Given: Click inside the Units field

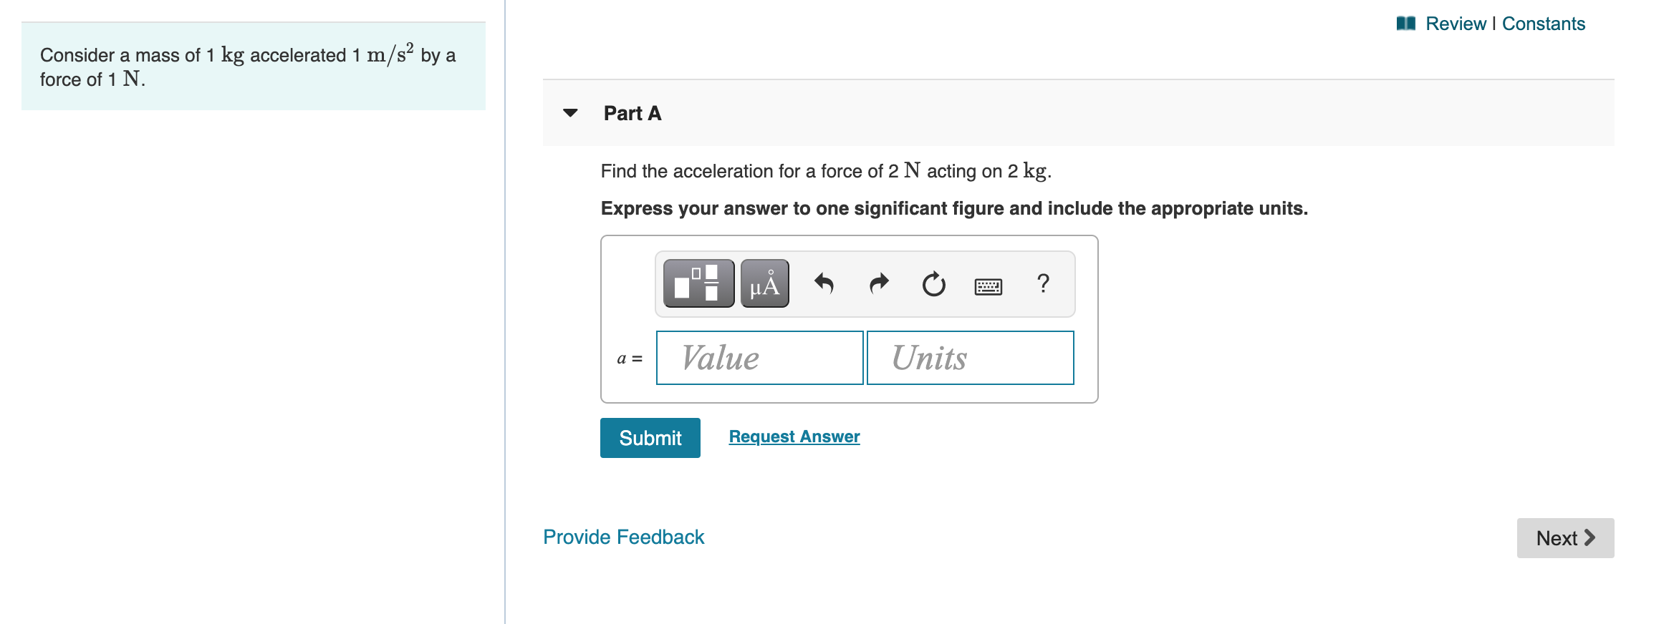Looking at the screenshot, I should click(x=970, y=358).
